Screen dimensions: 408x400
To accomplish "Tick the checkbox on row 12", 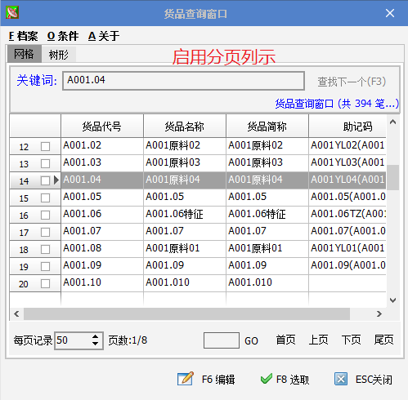I will [45, 146].
